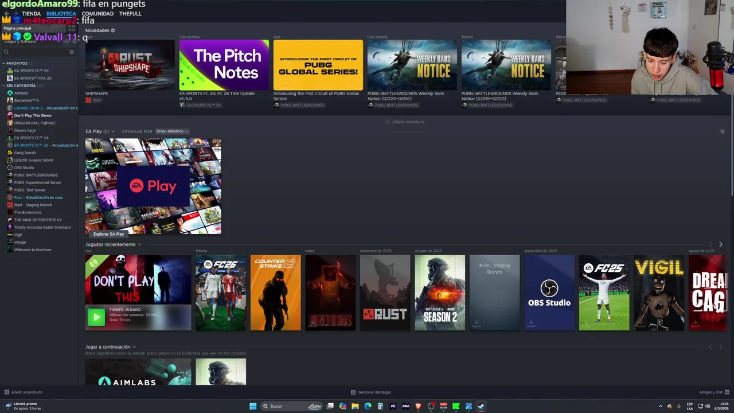Click previous arrow in Jugados recientemente
The height and width of the screenshot is (413, 734).
710,244
